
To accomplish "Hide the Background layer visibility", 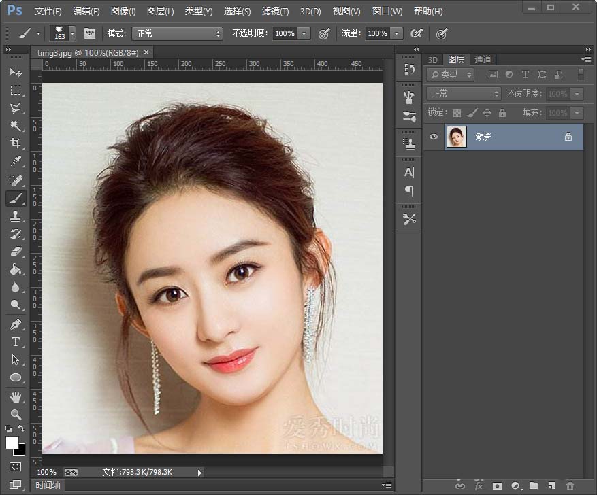I will (x=433, y=137).
